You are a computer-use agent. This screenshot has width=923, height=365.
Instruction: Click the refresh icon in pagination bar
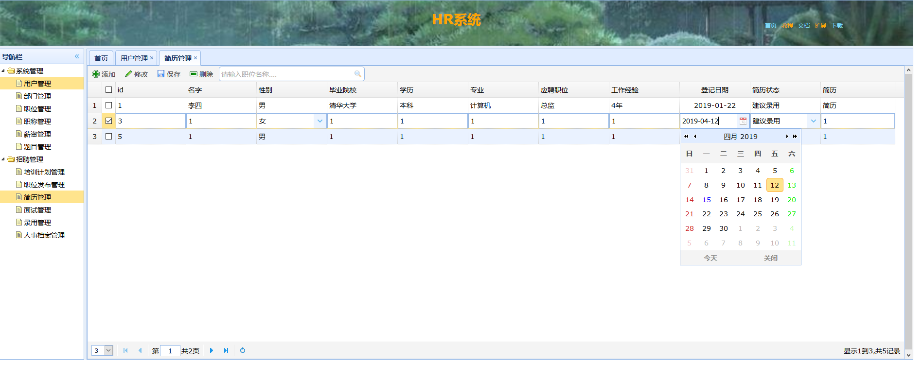click(243, 350)
